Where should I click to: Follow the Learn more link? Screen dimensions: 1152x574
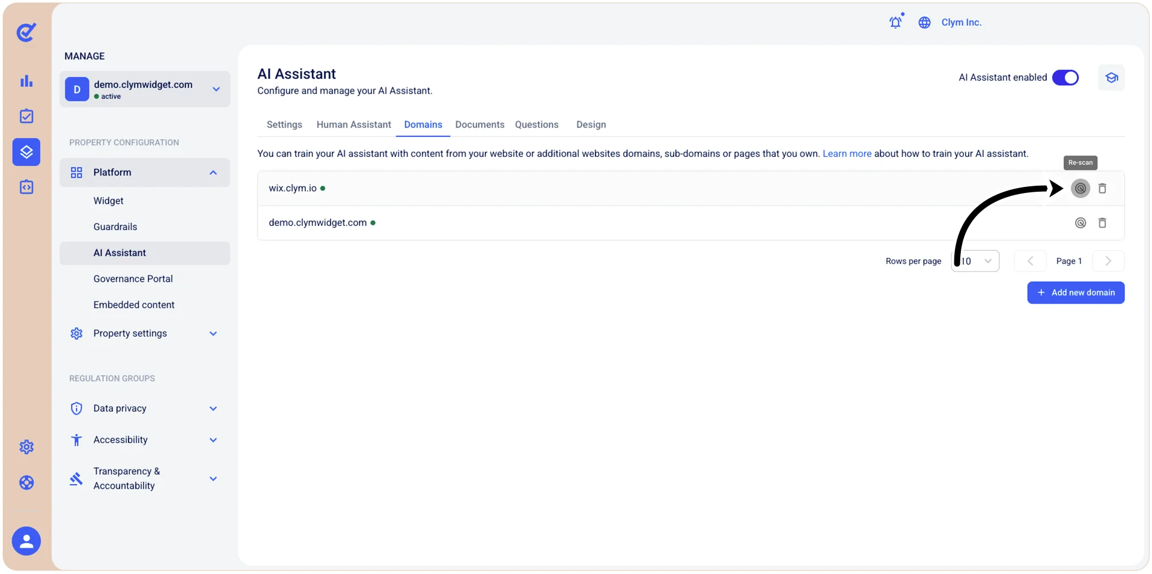[x=847, y=154]
